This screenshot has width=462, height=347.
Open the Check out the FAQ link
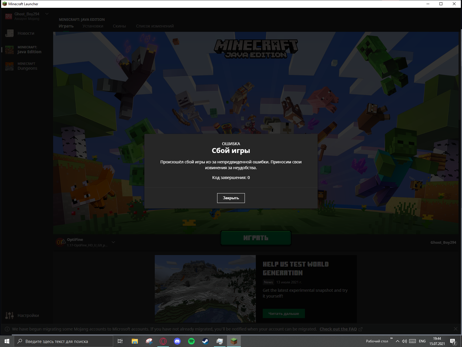338,329
